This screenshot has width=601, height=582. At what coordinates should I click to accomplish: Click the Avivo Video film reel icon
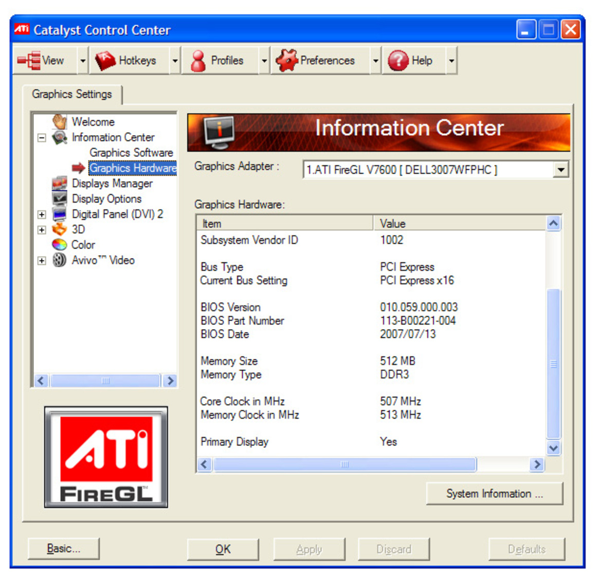[x=60, y=260]
